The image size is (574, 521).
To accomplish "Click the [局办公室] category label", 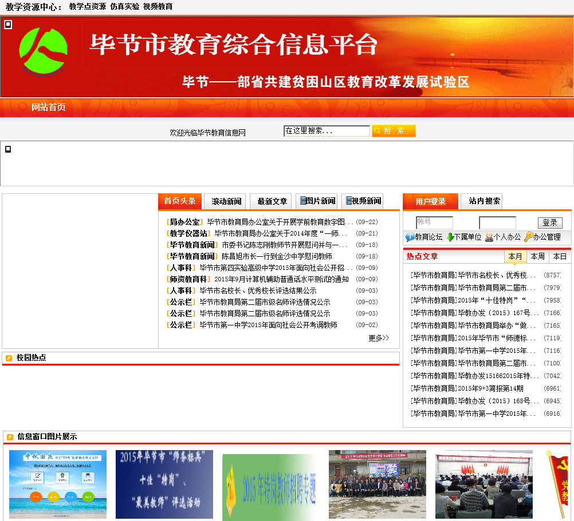I will click(185, 222).
